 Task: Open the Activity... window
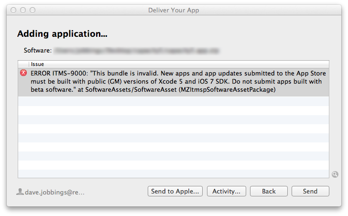(227, 191)
